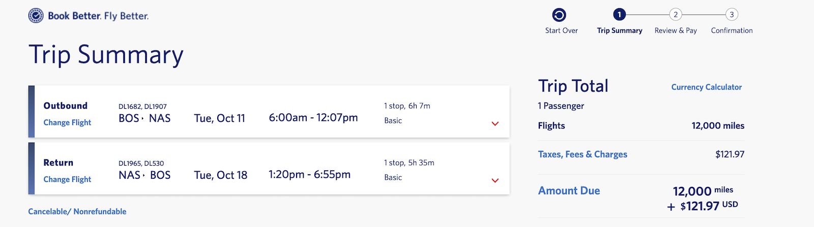Image resolution: width=814 pixels, height=227 pixels.
Task: Open Cancelable/Nonrefundable policy link
Action: (x=77, y=211)
